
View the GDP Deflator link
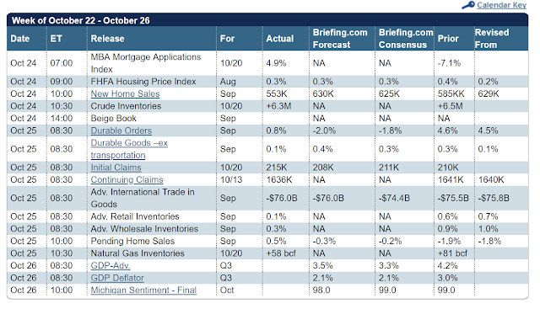pyautogui.click(x=117, y=278)
